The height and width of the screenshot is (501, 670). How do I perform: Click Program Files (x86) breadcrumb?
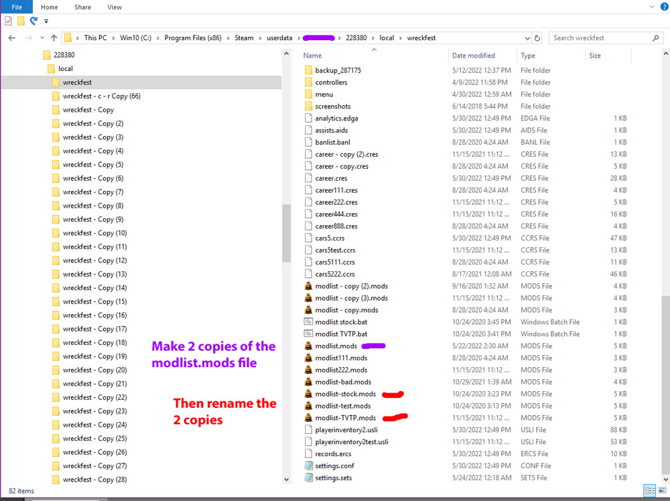click(193, 38)
